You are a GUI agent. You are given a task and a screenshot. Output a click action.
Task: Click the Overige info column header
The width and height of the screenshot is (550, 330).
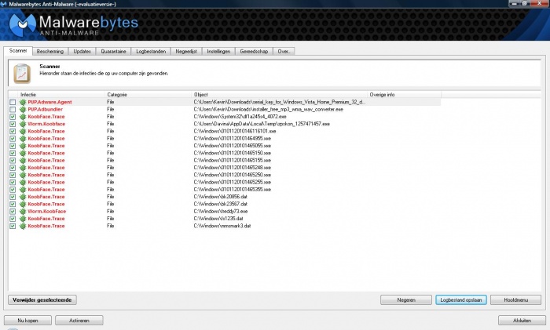pyautogui.click(x=404, y=95)
